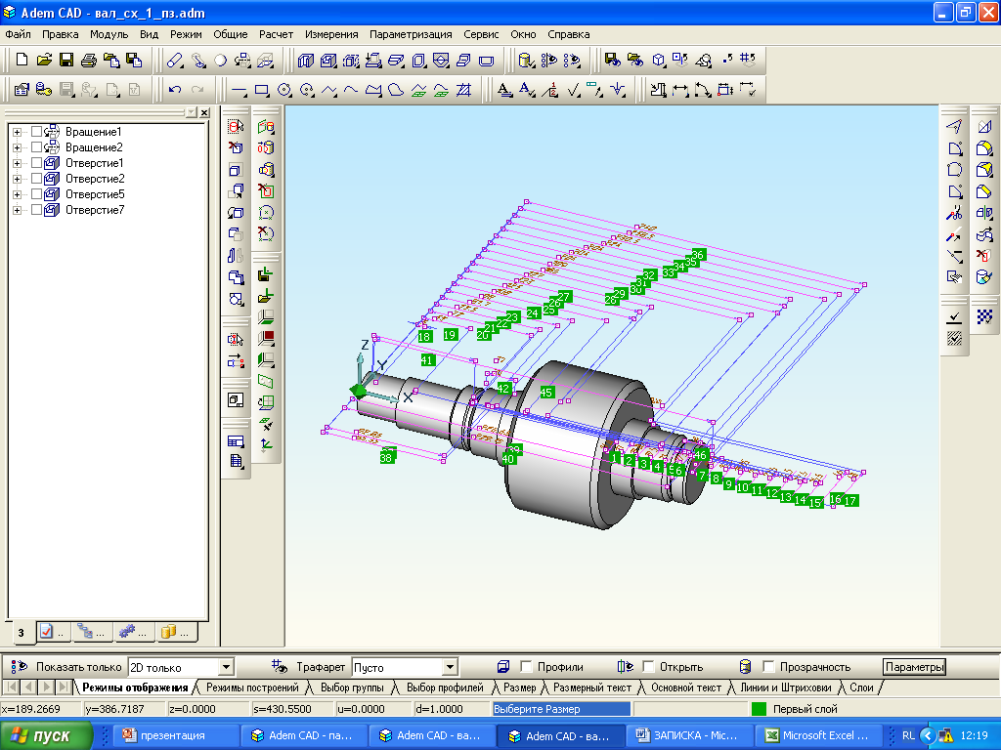Expand the Отверстие5 tree node

click(18, 194)
